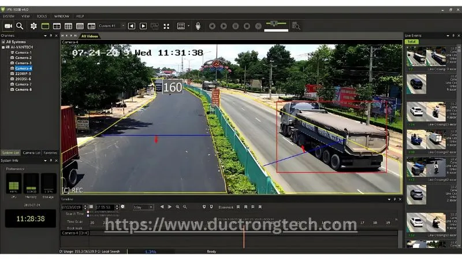
Task: Click the live camera view icon
Action: pos(8,26)
